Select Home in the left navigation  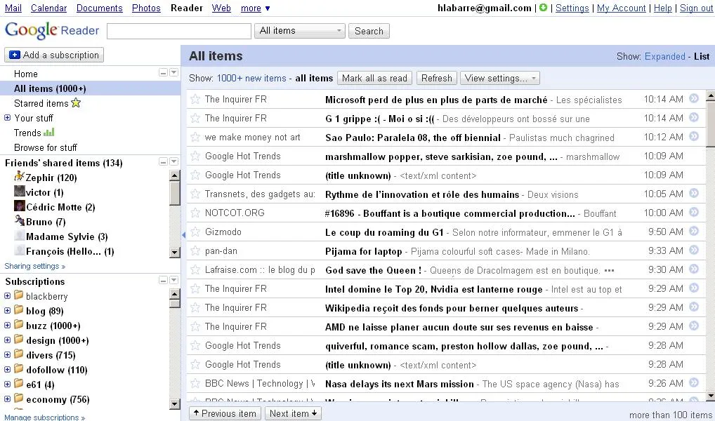click(26, 74)
